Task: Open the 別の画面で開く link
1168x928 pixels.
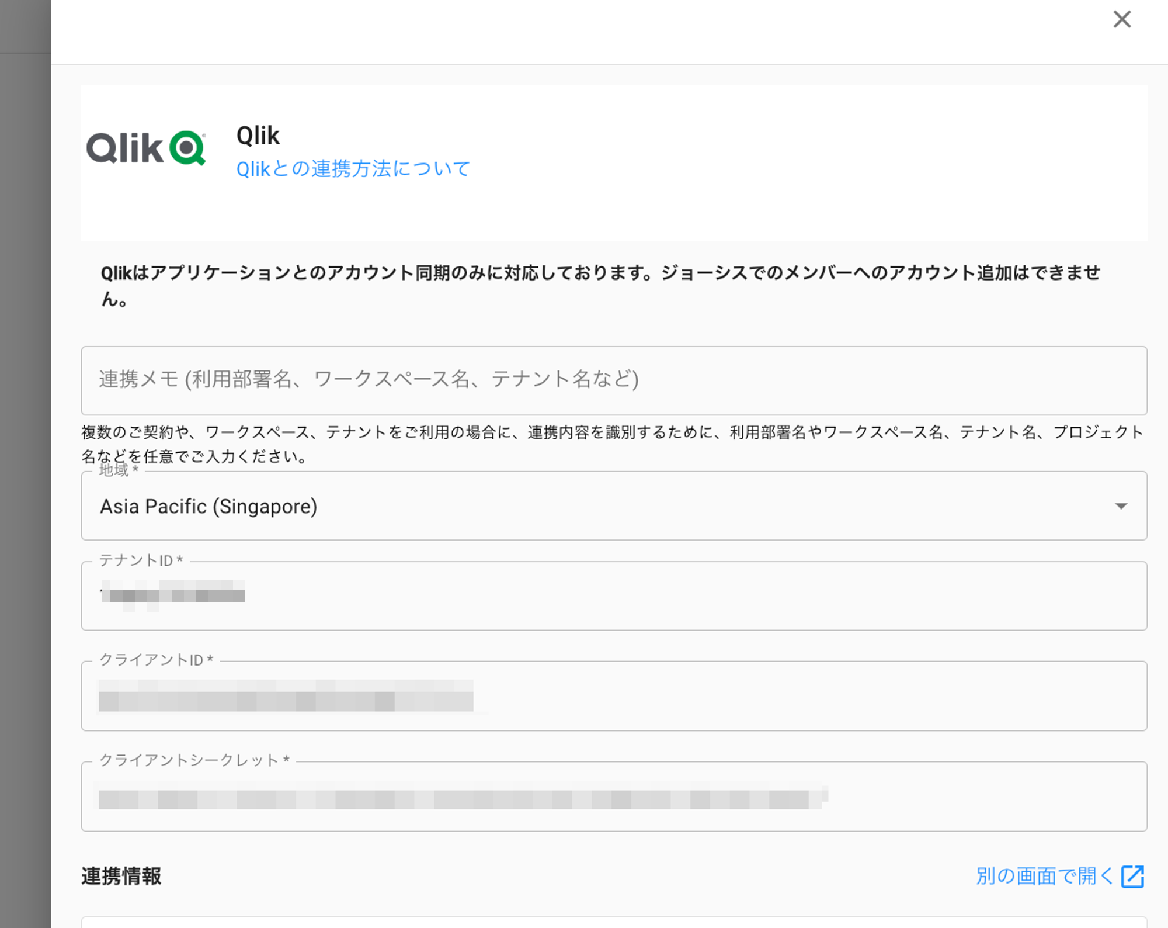Action: pos(1044,876)
